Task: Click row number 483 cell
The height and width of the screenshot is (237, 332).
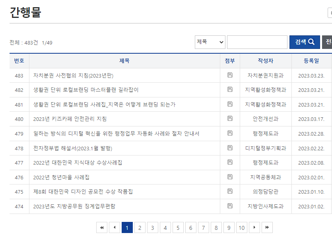Action: [x=19, y=76]
